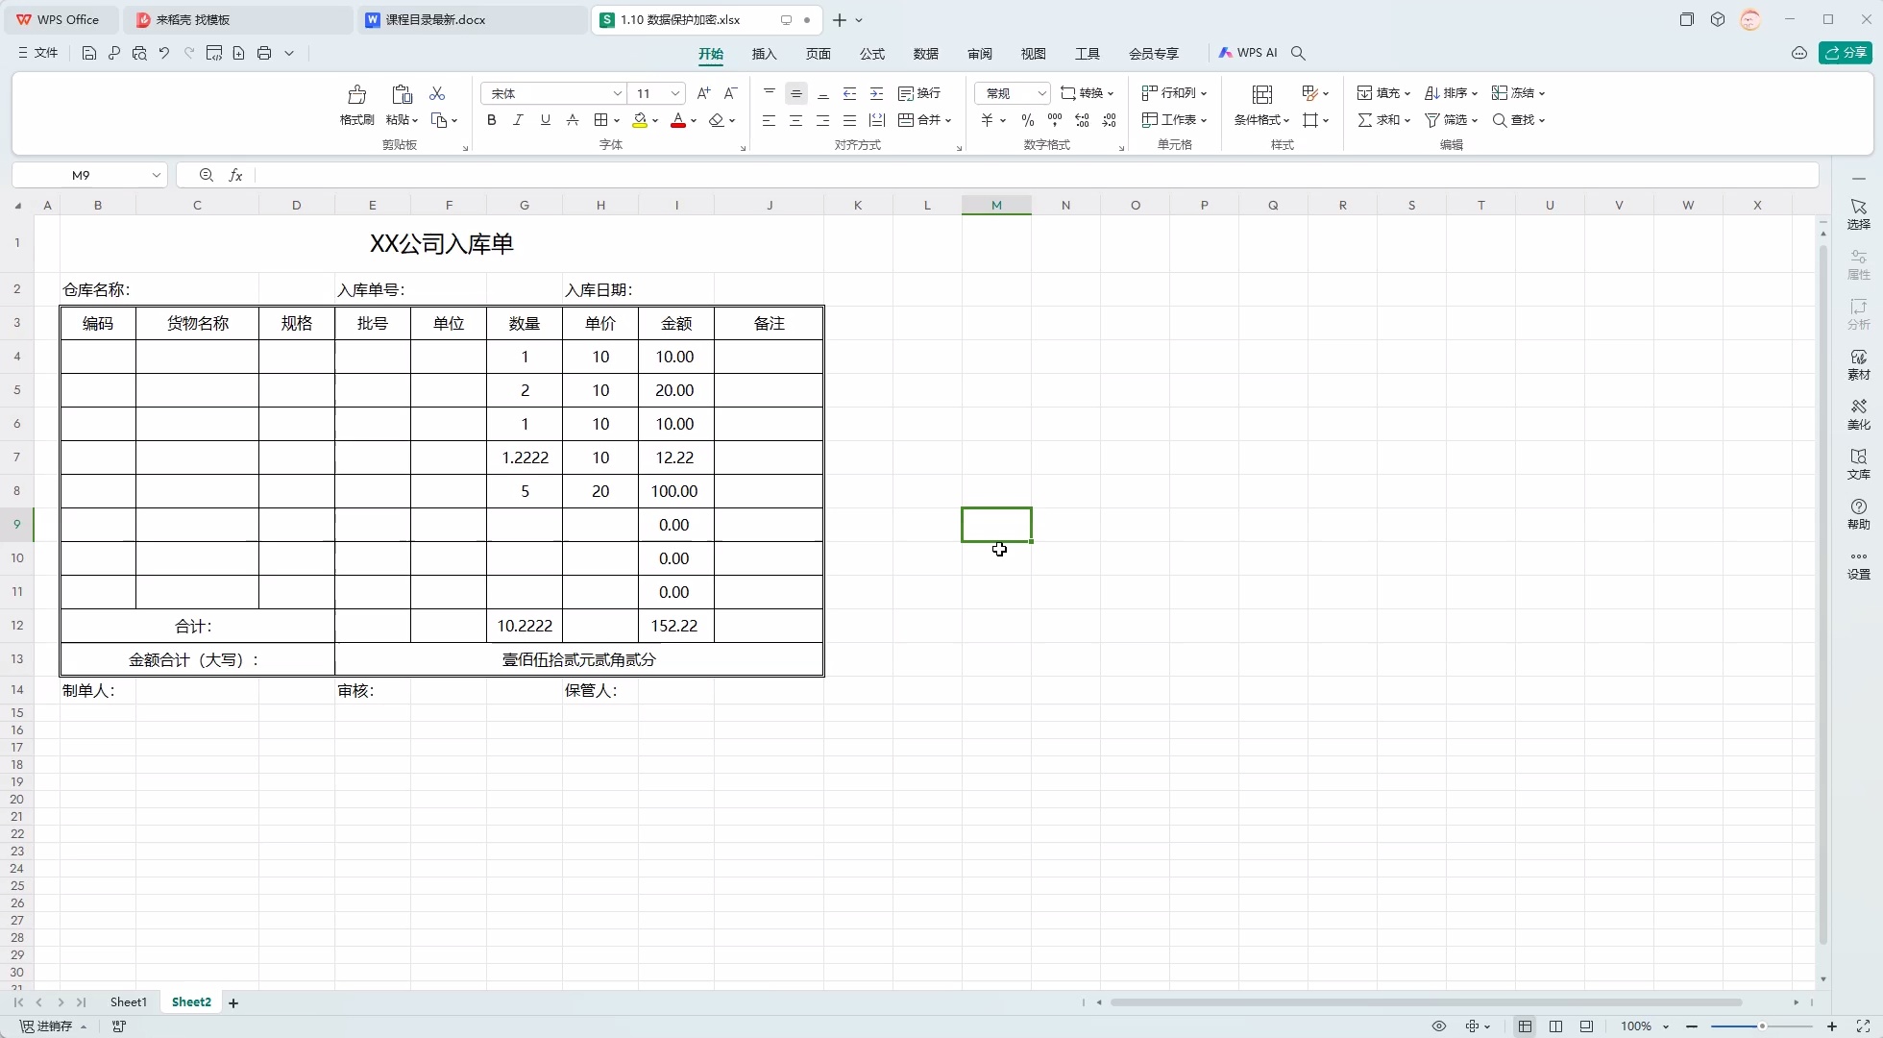
Task: Open 素材 materials panel in right sidebar
Action: pyautogui.click(x=1858, y=365)
